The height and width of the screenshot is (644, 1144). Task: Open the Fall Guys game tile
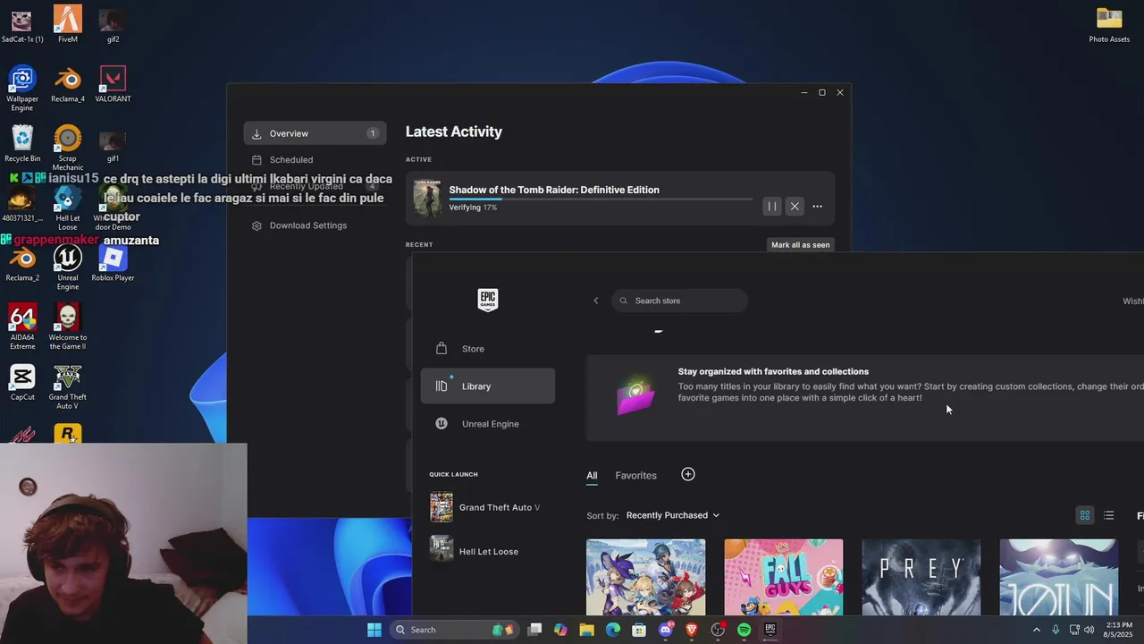pyautogui.click(x=783, y=577)
